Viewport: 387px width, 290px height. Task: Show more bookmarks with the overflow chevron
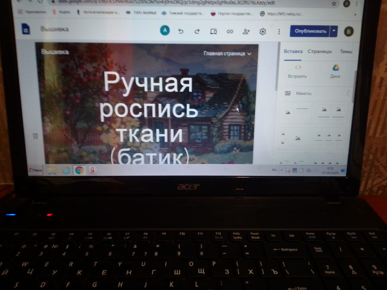point(355,14)
